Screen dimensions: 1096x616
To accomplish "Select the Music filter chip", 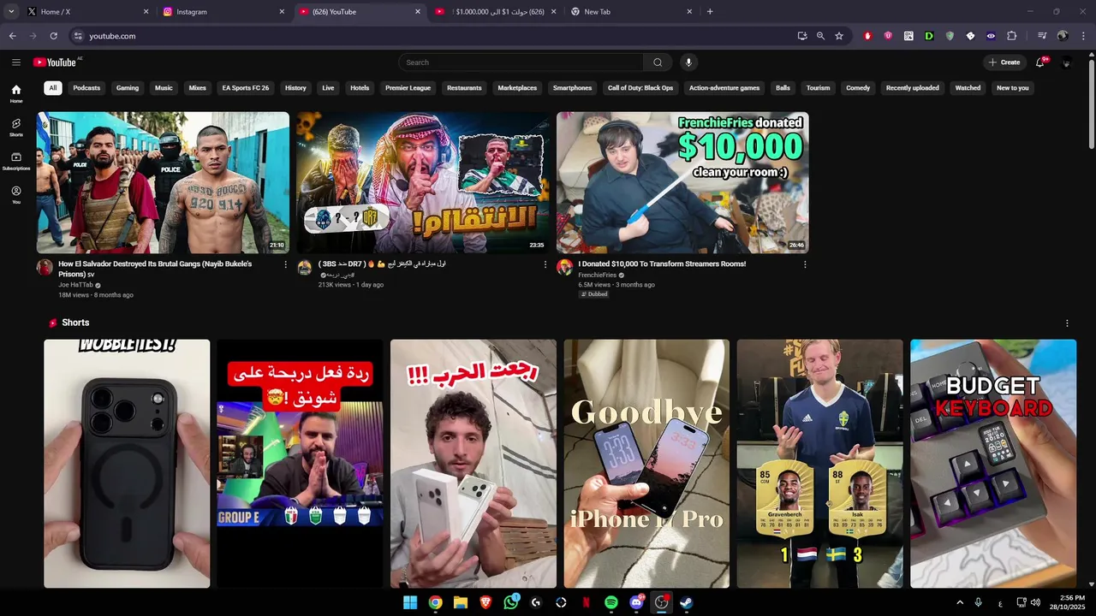I will click(164, 88).
